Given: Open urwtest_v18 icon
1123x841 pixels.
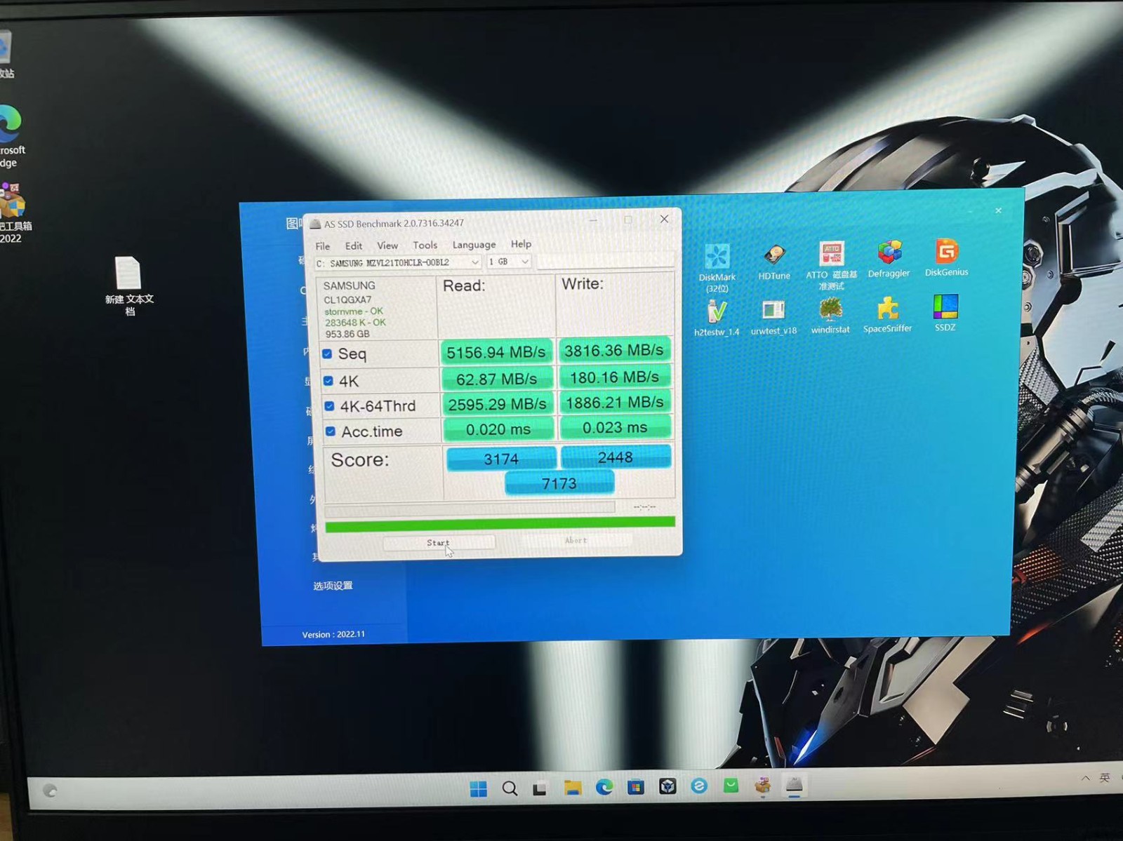Looking at the screenshot, I should (773, 317).
